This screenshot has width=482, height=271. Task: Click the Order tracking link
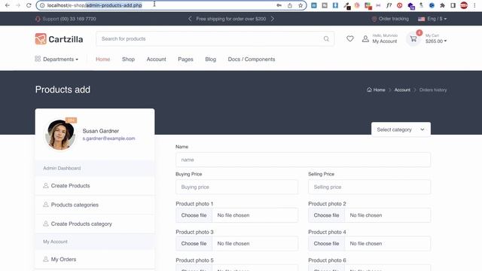coord(390,19)
